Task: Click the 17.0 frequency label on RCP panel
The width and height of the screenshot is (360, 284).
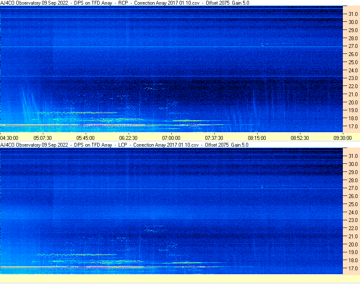Action: [353, 126]
